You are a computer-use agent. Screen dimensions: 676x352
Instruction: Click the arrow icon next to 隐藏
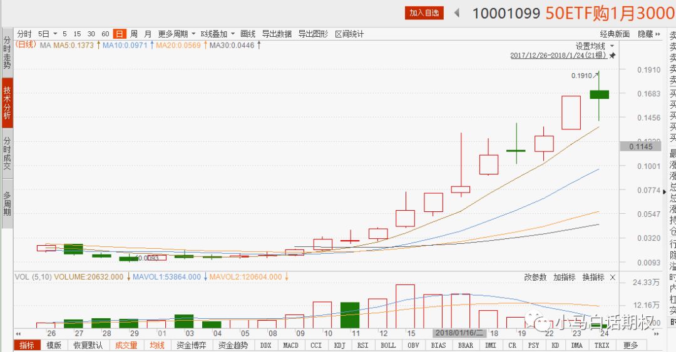pyautogui.click(x=658, y=34)
